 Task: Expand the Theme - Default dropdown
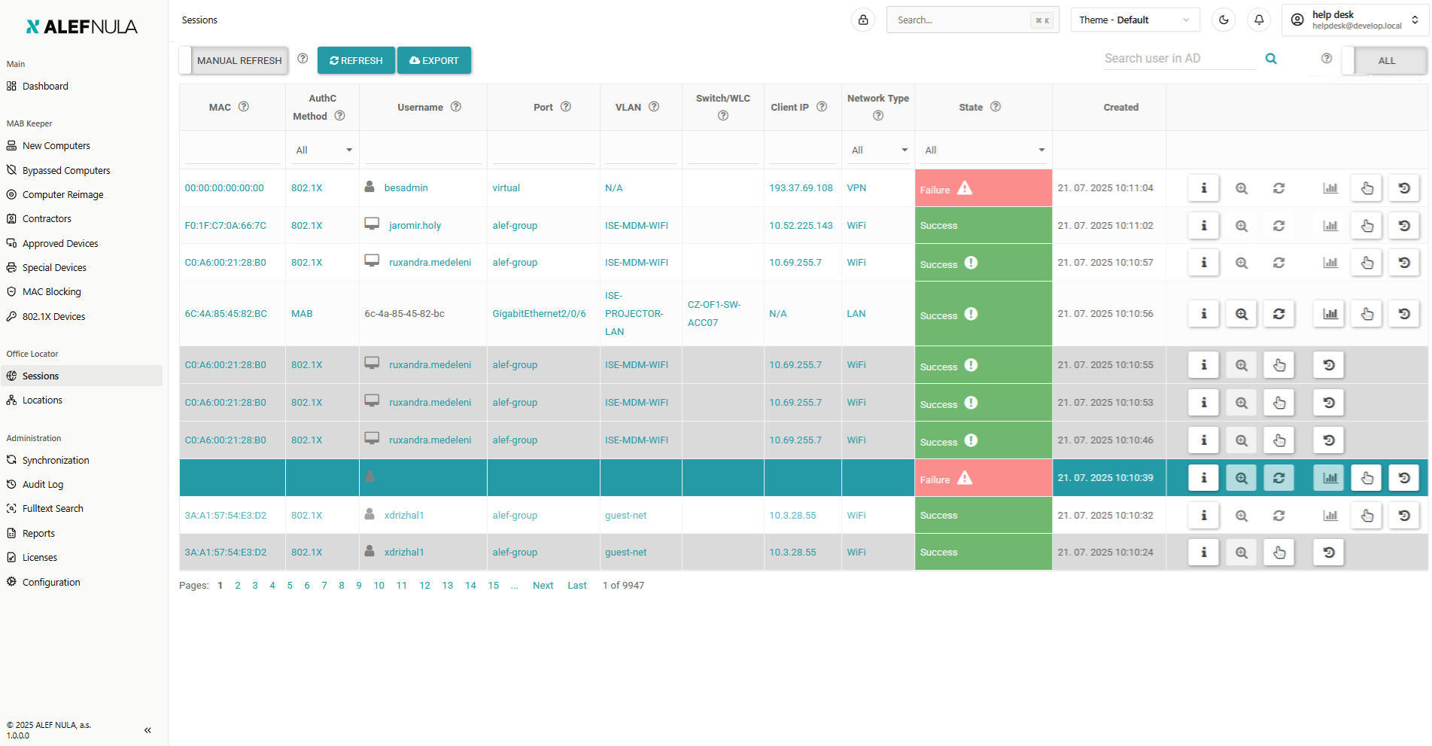click(x=1134, y=20)
